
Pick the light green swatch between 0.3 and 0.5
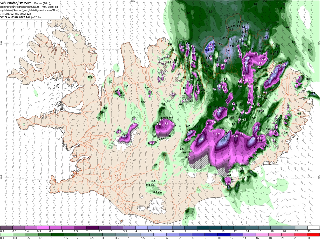(19, 235)
